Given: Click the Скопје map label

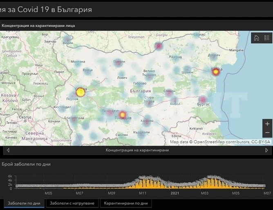Looking at the screenshot, I should (25, 117).
